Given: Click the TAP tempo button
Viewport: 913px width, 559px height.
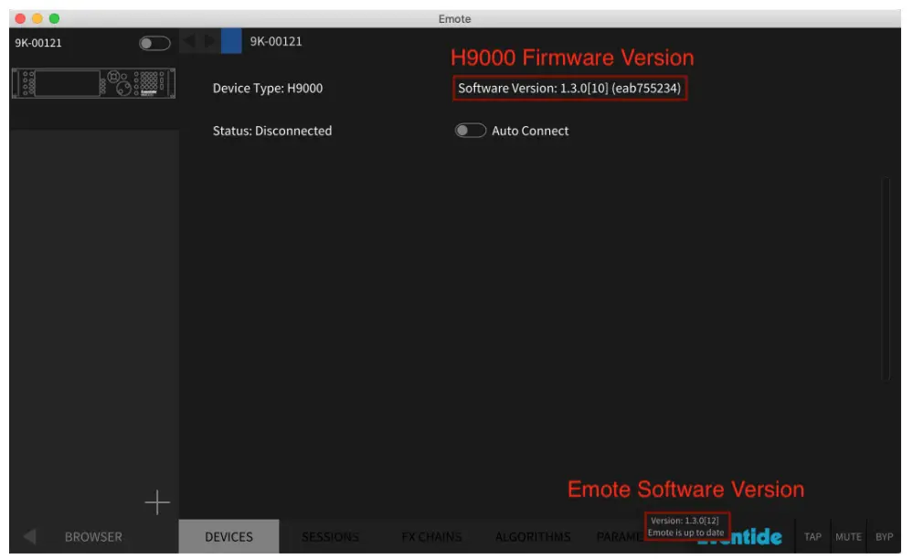Looking at the screenshot, I should click(812, 536).
